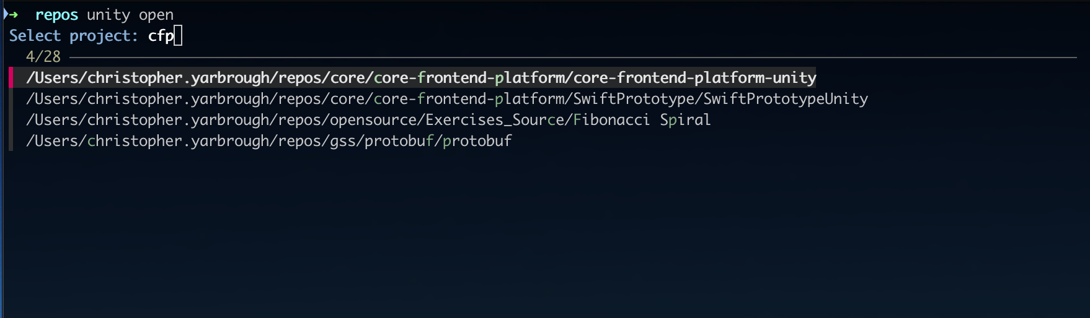The height and width of the screenshot is (318, 1090).
Task: Click the gutter bar beside SwiftPrototypeUnity row
Action: click(11, 99)
